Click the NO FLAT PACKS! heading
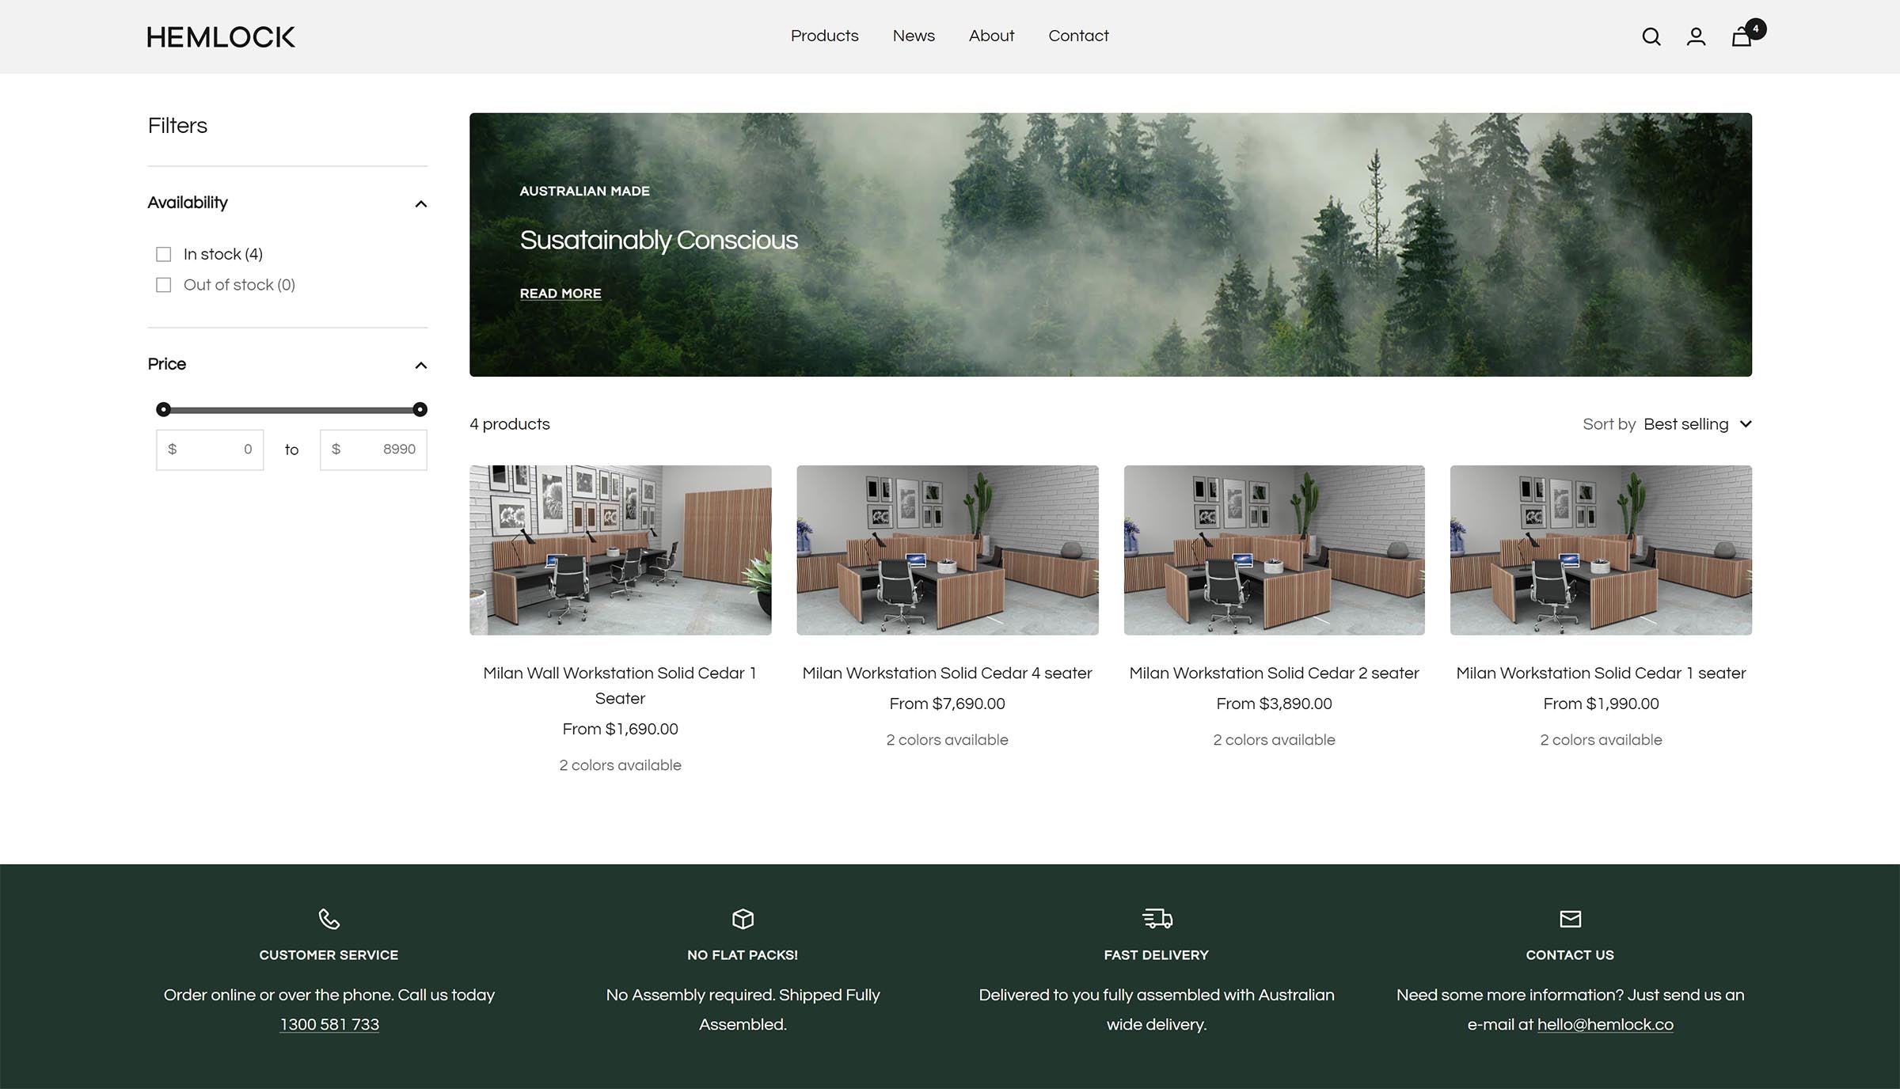This screenshot has height=1089, width=1900. tap(743, 955)
